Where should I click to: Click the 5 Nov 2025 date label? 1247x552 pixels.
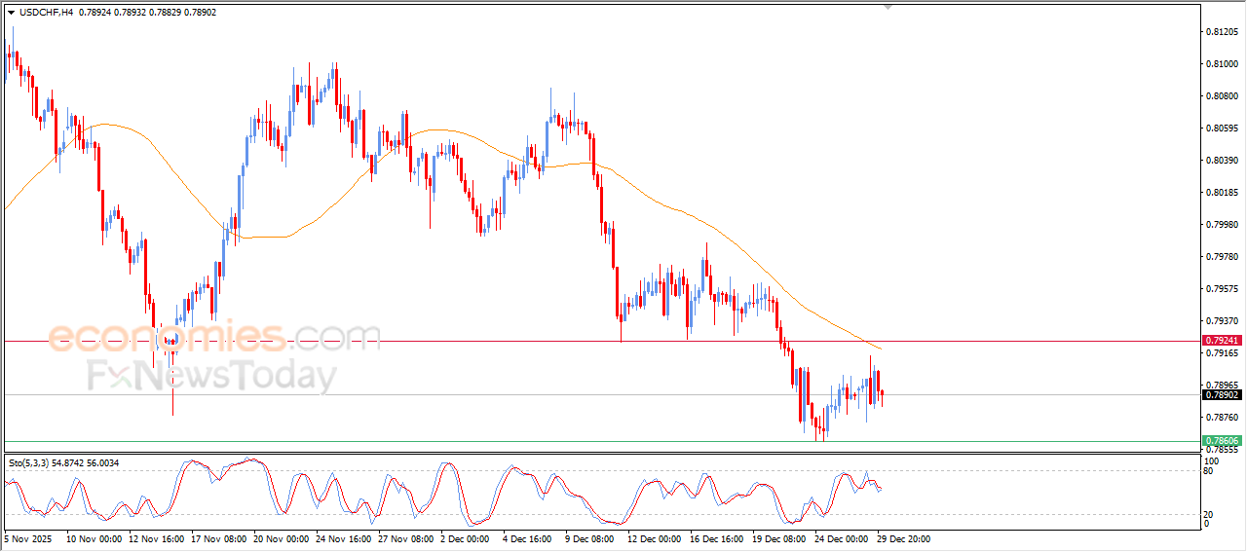click(x=29, y=538)
